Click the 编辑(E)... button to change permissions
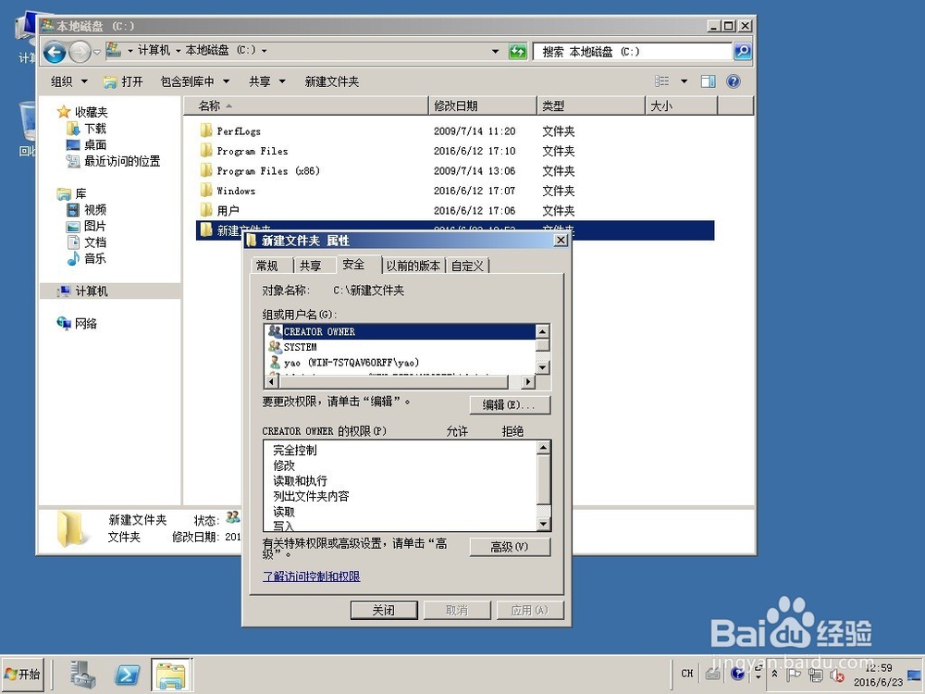Image resolution: width=925 pixels, height=694 pixels. tap(510, 404)
